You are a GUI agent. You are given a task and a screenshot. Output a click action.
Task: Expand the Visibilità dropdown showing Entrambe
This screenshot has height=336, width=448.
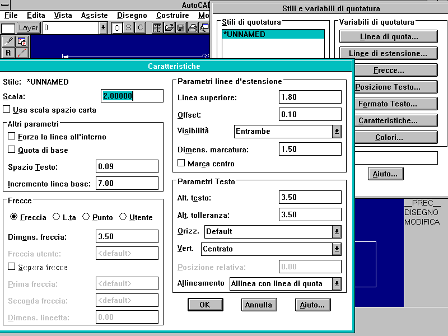337,132
